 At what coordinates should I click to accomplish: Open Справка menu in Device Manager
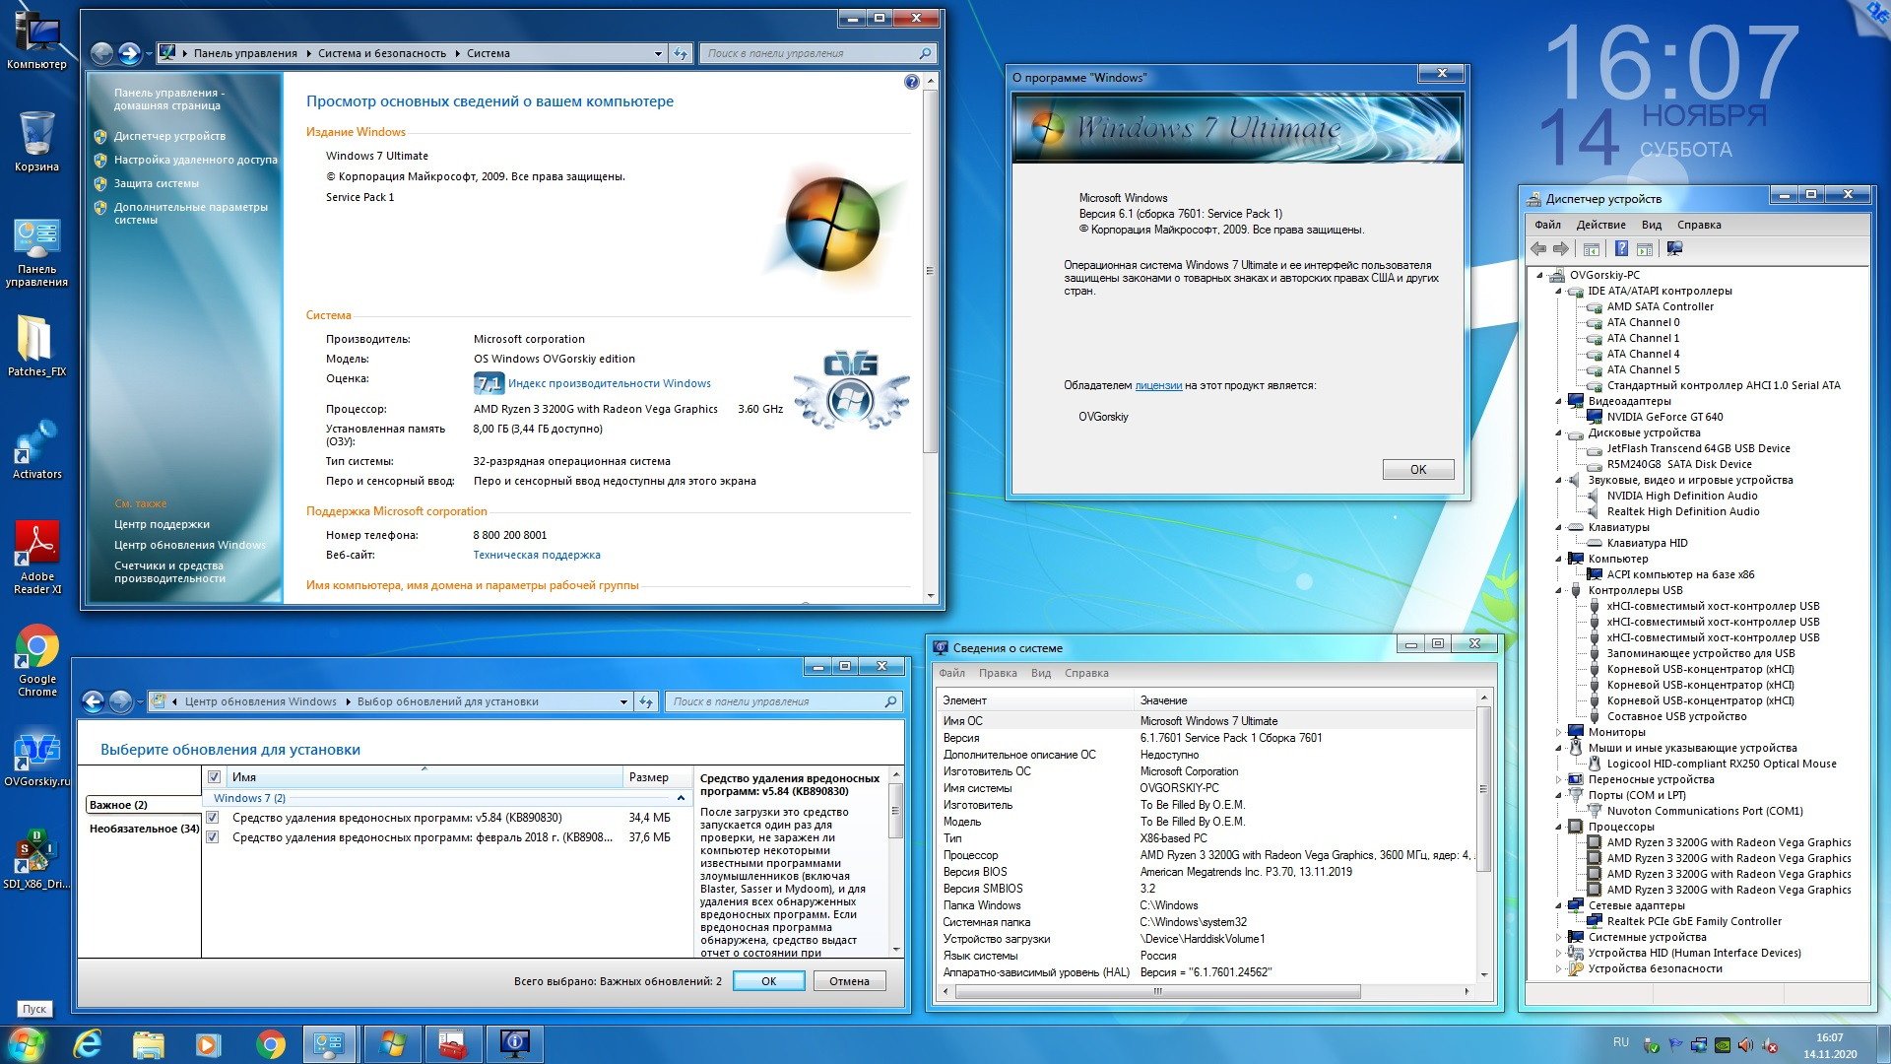tap(1699, 225)
